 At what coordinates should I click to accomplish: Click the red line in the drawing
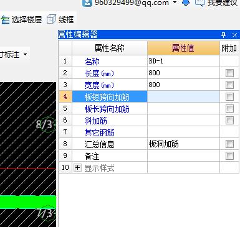(x=28, y=169)
